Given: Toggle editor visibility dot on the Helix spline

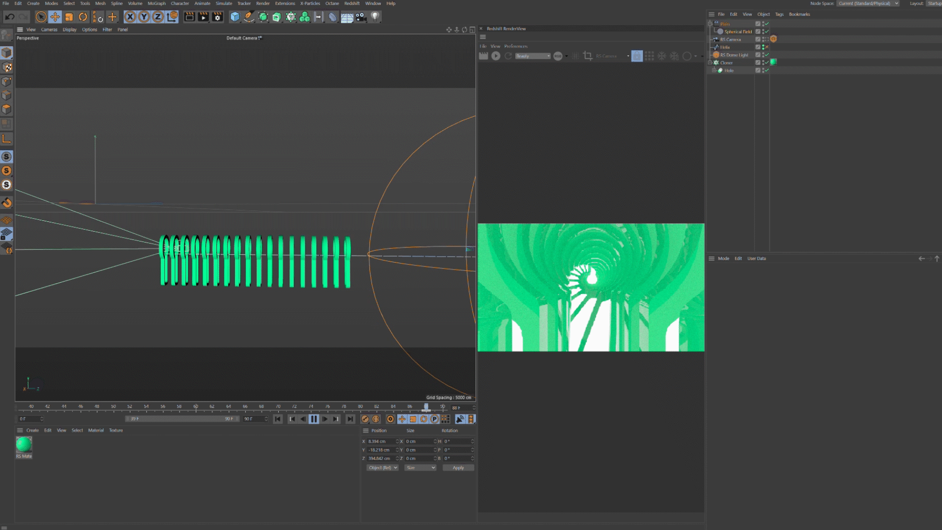Looking at the screenshot, I should 763,47.
